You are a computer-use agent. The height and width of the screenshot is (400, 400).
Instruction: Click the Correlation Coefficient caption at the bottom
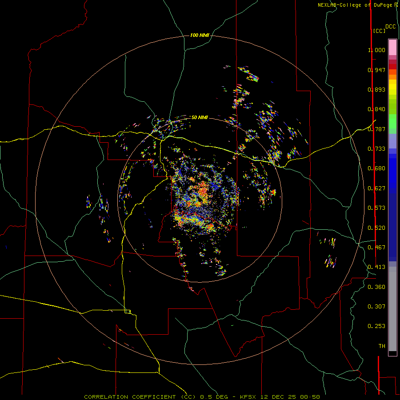click(202, 397)
